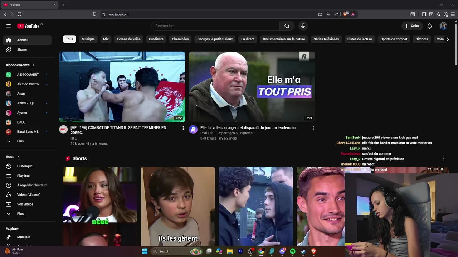458x257 pixels.
Task: Open Musique under Explorer
Action: (x=27, y=237)
